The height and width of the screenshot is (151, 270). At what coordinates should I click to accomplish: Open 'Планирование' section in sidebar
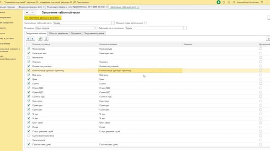[x=5, y=18]
